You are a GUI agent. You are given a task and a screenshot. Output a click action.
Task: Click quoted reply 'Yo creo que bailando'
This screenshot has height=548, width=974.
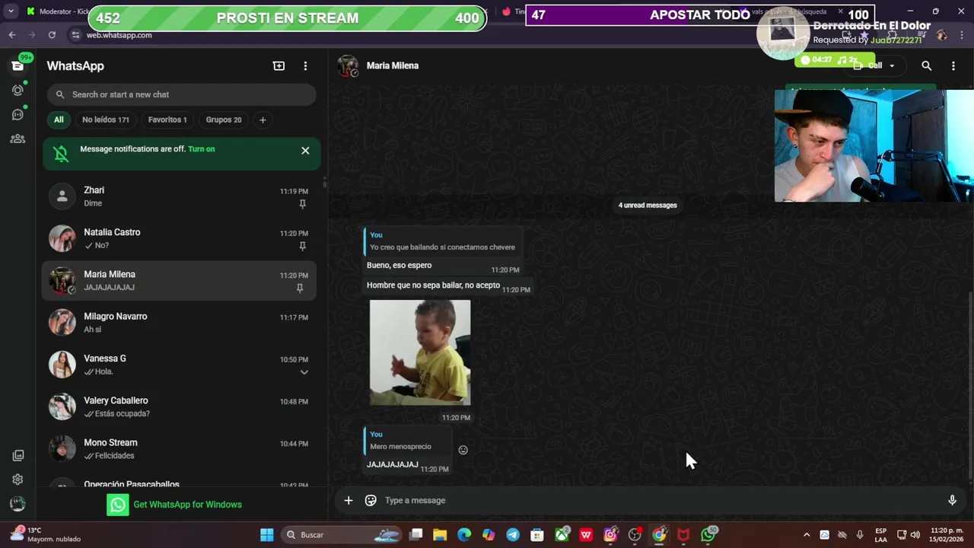pos(442,241)
